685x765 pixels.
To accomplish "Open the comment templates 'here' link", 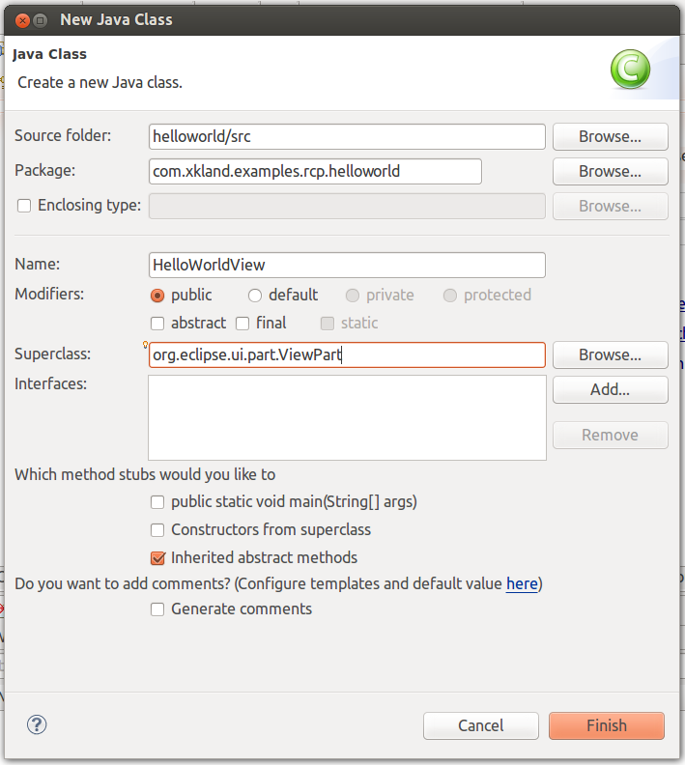I will [522, 584].
